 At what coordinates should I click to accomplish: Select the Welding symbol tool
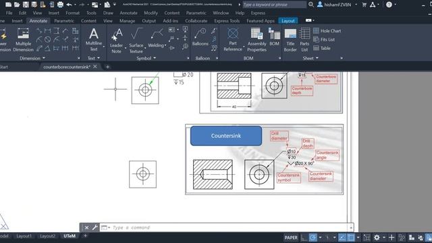(x=157, y=38)
